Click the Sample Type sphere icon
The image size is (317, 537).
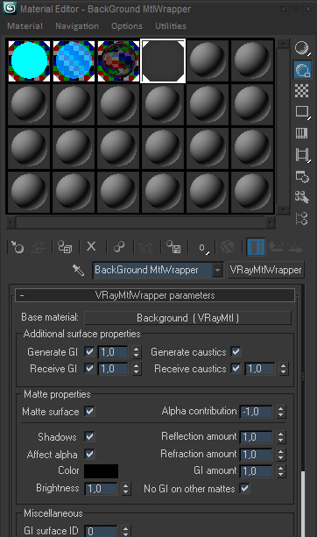(302, 48)
